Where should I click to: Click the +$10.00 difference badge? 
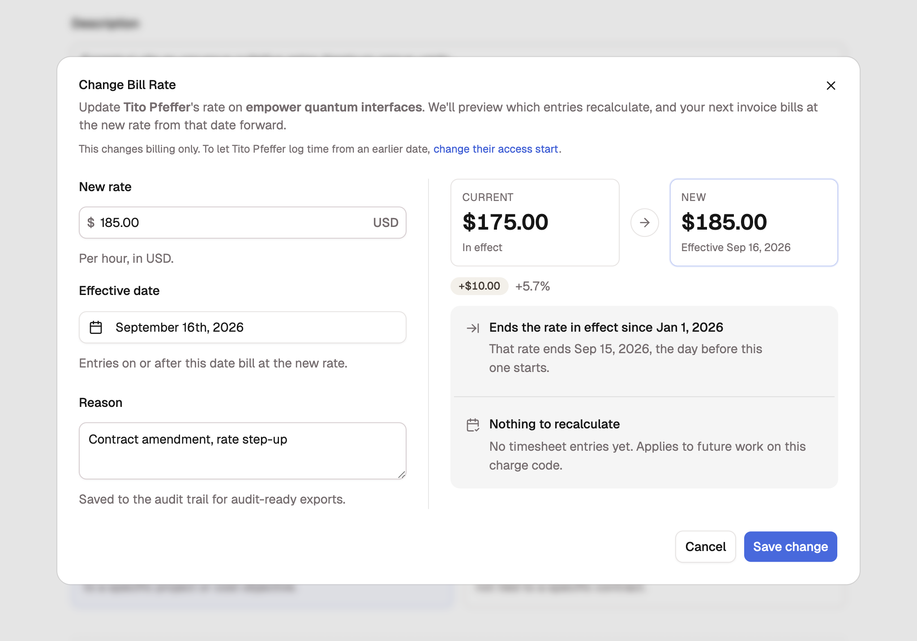(479, 286)
